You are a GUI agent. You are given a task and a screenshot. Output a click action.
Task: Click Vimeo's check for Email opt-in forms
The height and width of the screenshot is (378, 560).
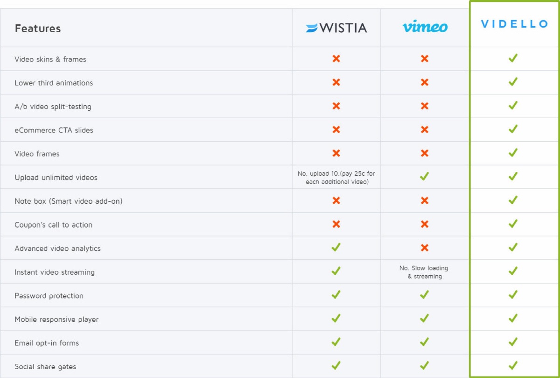tap(424, 342)
